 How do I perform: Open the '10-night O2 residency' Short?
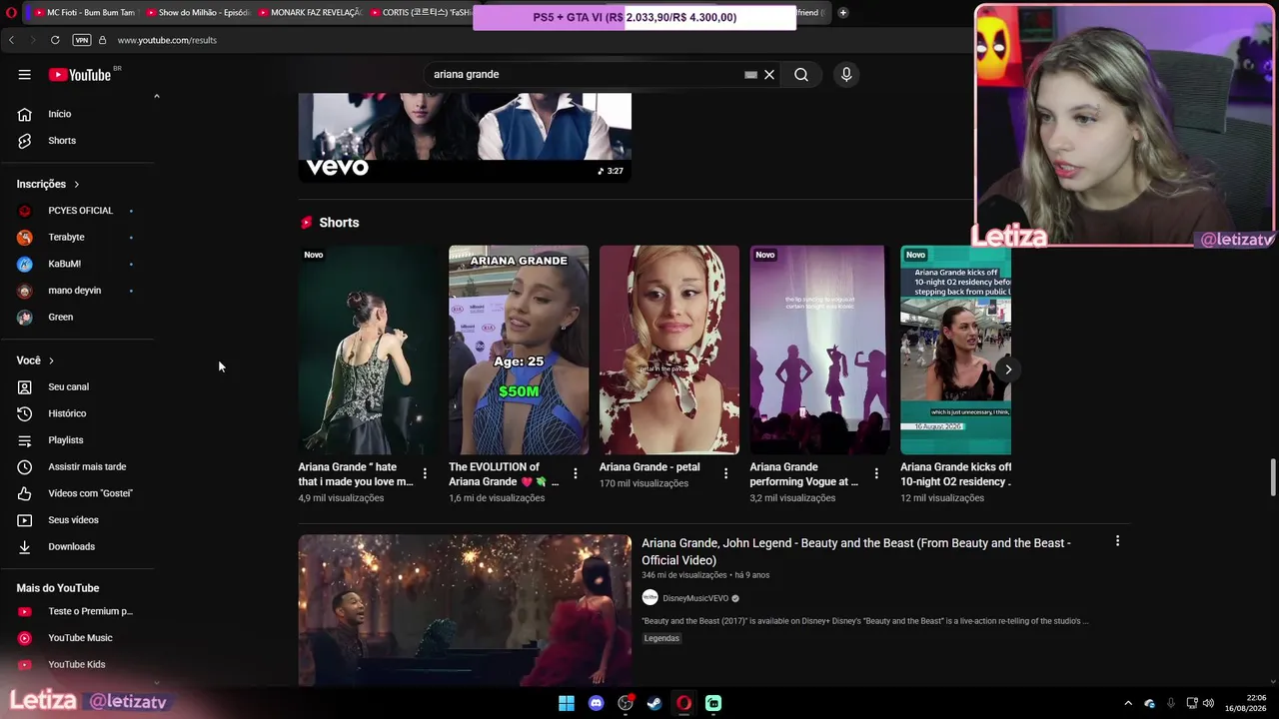(955, 350)
